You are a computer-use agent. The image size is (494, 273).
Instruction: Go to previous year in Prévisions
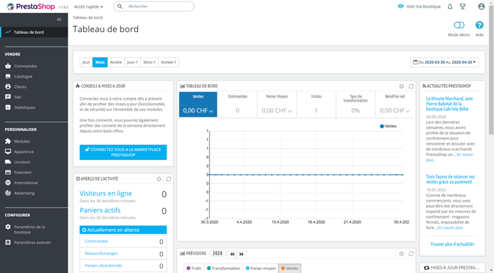(232, 254)
